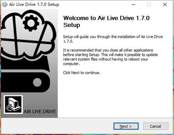Click the gear icon inside the cloud logo
Image resolution: width=174 pixels, height=135 pixels.
coord(31,23)
